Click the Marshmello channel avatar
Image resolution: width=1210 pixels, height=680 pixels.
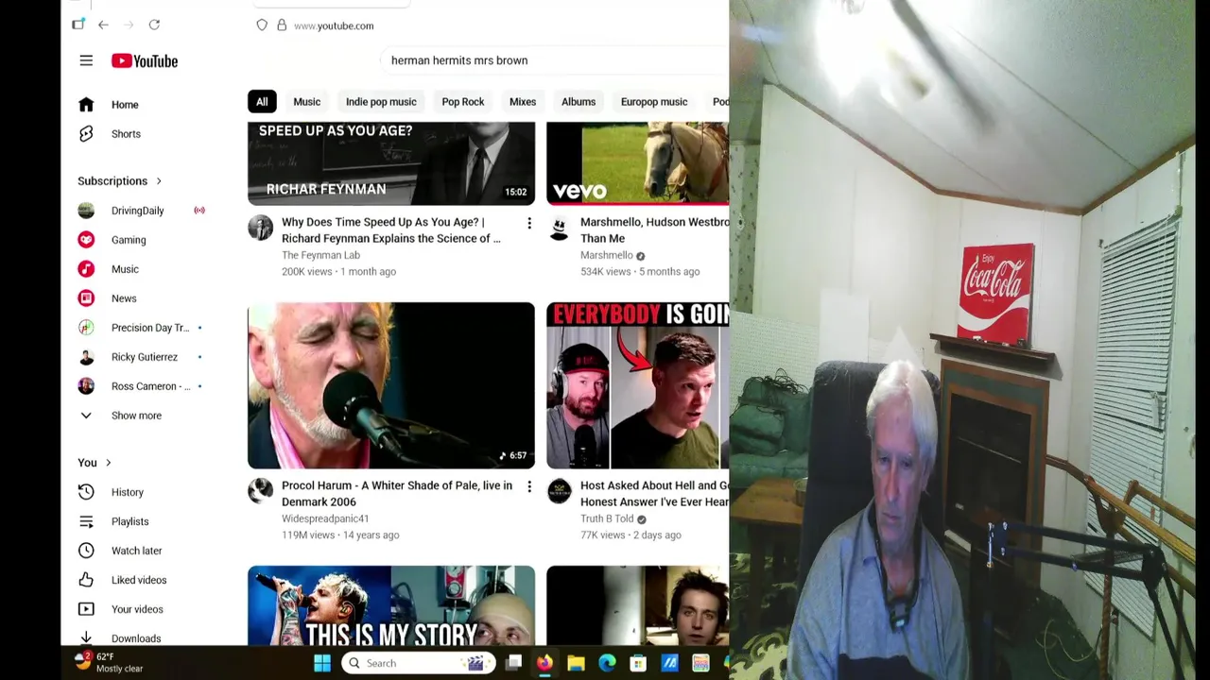tap(559, 227)
